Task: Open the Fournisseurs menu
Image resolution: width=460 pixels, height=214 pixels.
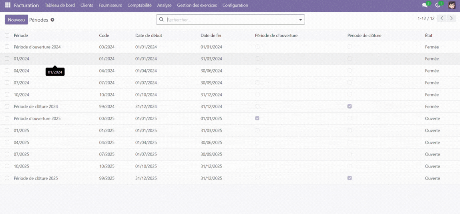Action: click(x=110, y=5)
